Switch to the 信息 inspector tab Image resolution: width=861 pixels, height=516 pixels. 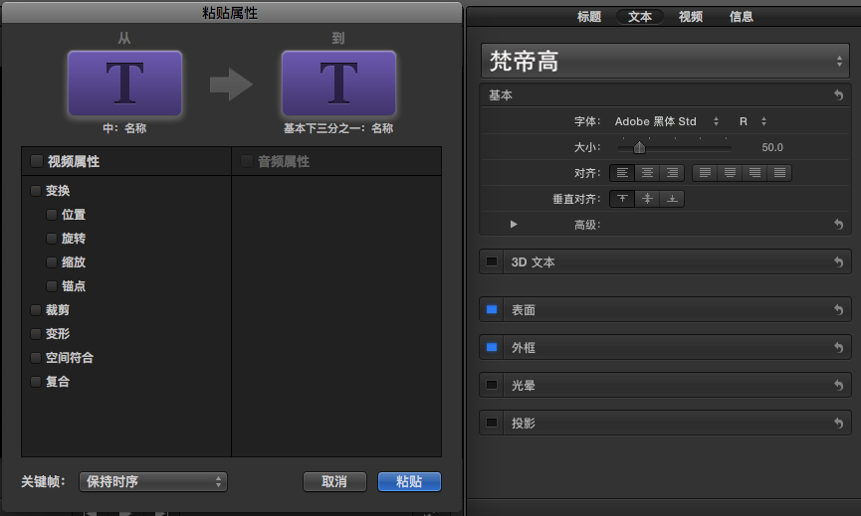click(741, 17)
